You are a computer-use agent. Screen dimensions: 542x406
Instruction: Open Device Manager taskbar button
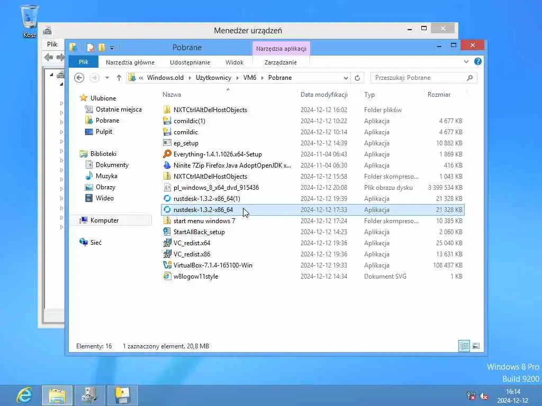[90, 395]
